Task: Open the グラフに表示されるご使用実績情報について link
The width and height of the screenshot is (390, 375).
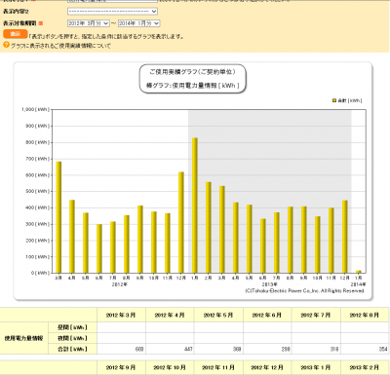Action: 60,46
